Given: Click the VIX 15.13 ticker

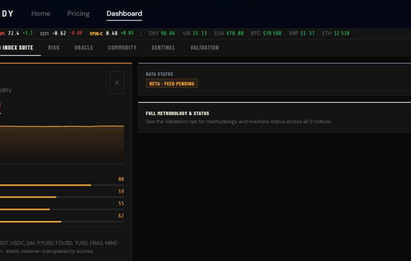Looking at the screenshot, I should click(194, 33).
